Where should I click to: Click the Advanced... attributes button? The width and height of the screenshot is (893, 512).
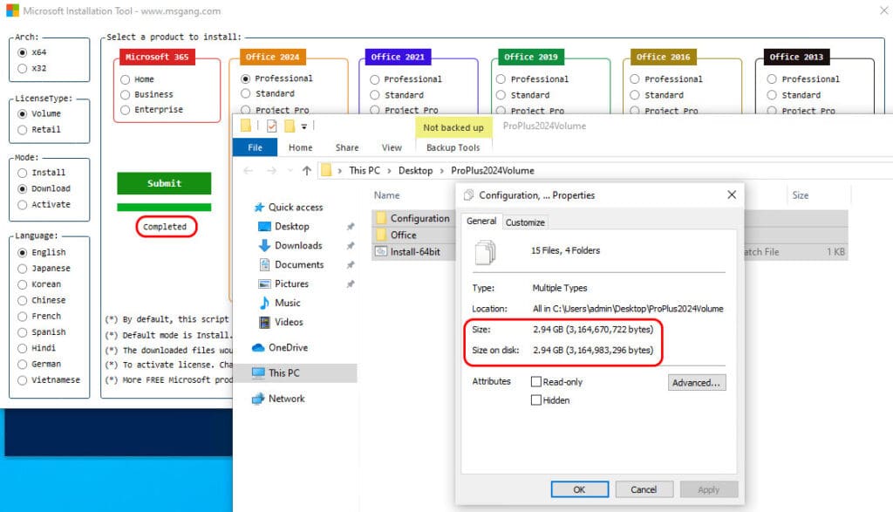point(697,382)
